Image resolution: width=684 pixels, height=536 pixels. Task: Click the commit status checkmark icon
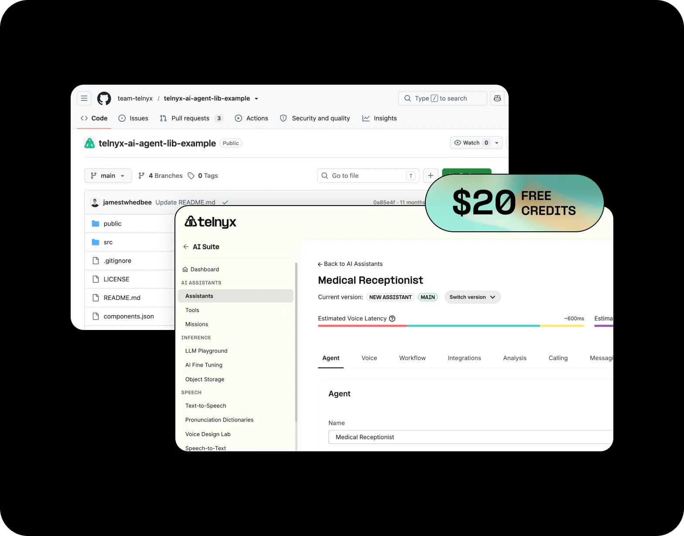225,203
